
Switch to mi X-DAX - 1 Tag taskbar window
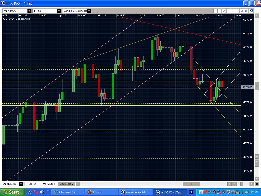click(170, 192)
